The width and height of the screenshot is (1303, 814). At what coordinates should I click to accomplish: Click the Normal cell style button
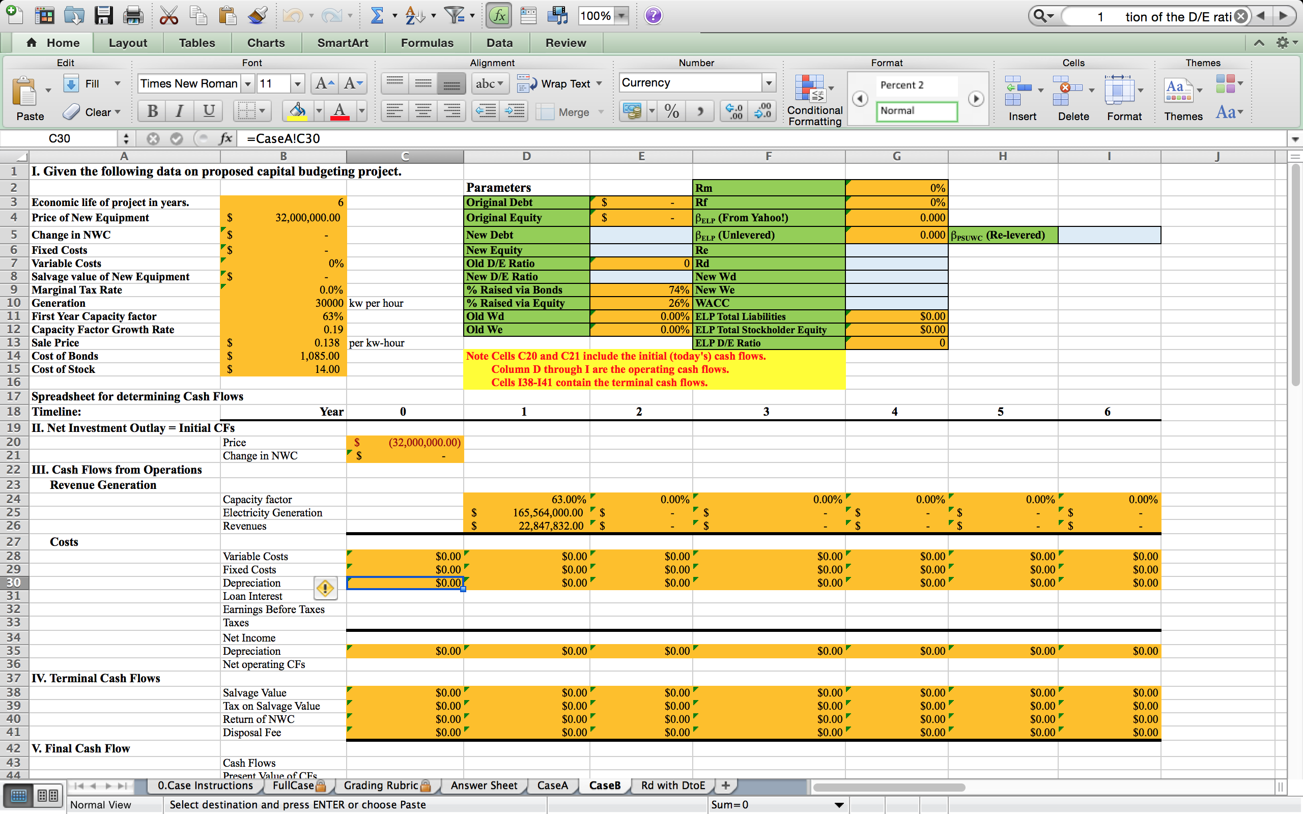coord(917,111)
